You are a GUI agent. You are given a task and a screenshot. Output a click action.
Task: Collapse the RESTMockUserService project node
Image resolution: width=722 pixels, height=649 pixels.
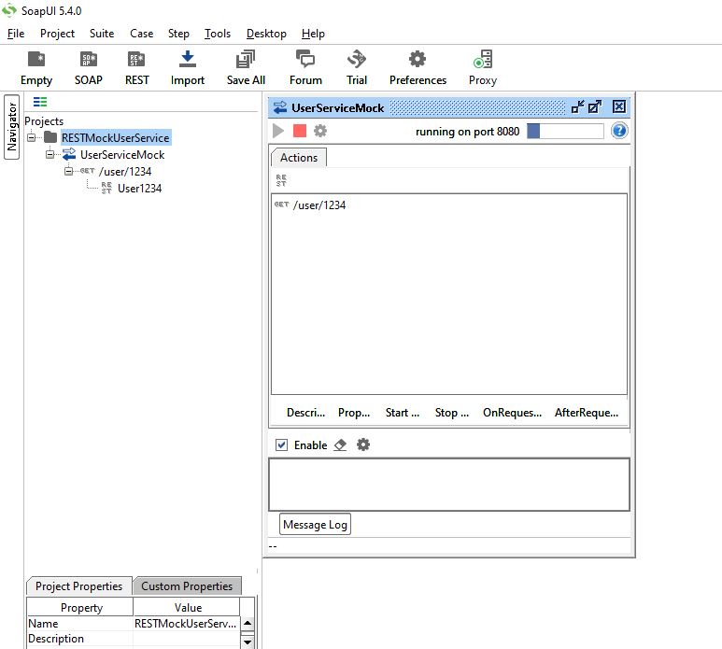point(32,137)
